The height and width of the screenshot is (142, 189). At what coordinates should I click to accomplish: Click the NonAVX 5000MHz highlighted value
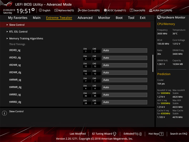165,93
